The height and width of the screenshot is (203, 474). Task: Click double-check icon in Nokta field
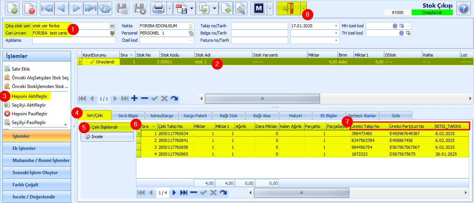click(191, 26)
